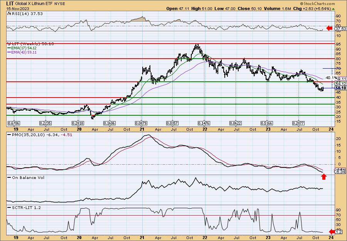
Task: Open the StockCharts.com copyright link
Action: coord(317,4)
